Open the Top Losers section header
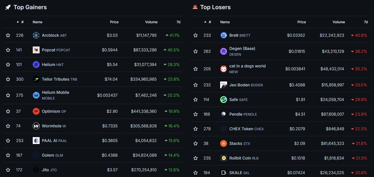374x177 pixels. click(216, 7)
